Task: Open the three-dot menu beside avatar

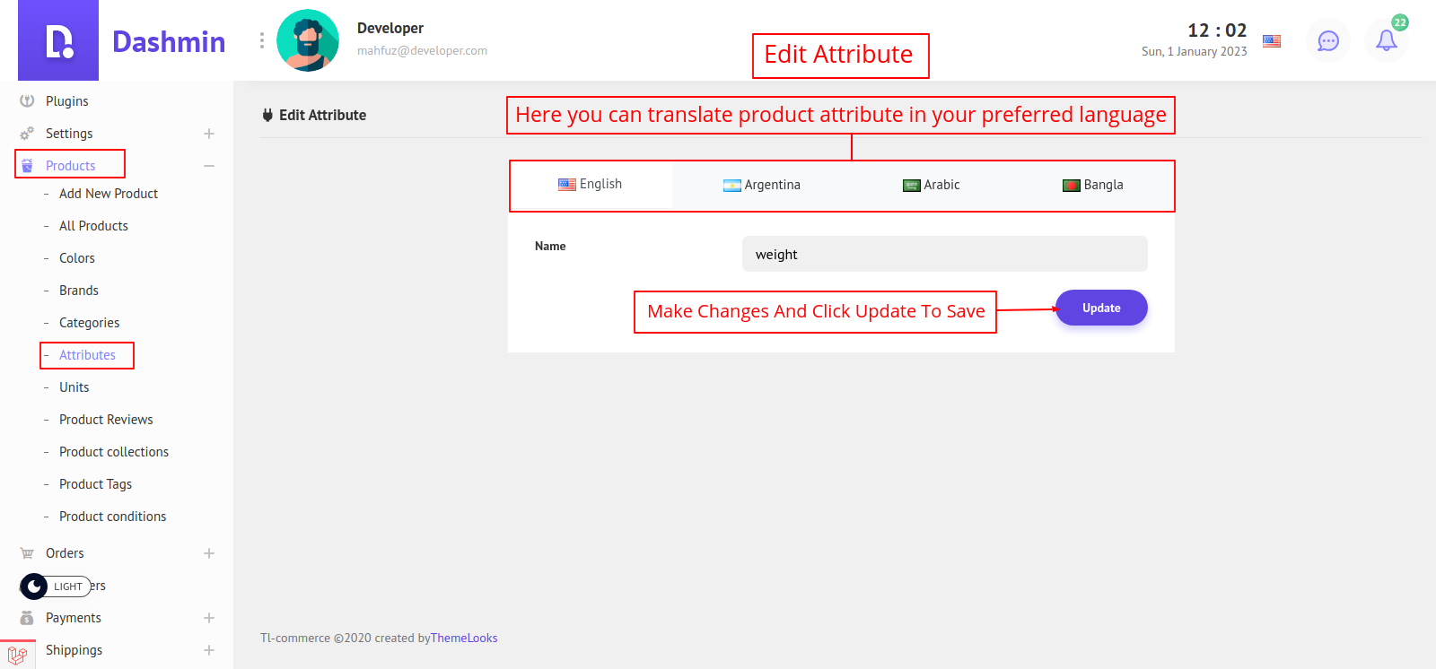Action: point(262,40)
